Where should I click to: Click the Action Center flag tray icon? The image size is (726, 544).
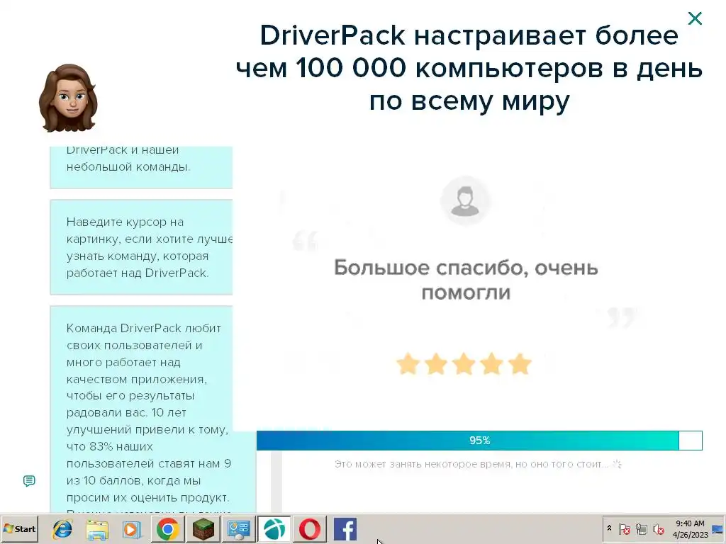click(x=625, y=528)
